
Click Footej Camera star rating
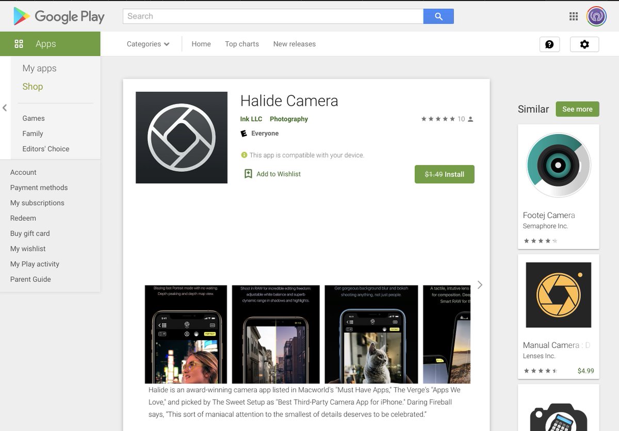(541, 241)
